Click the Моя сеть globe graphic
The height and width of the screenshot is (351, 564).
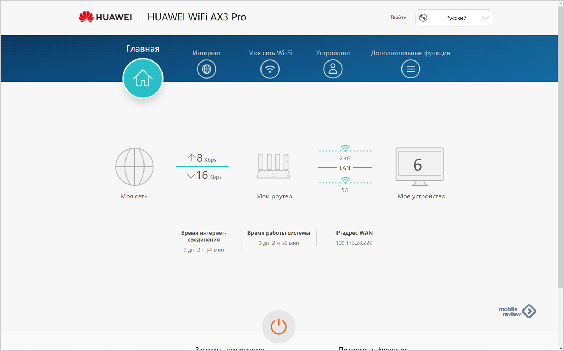[134, 167]
